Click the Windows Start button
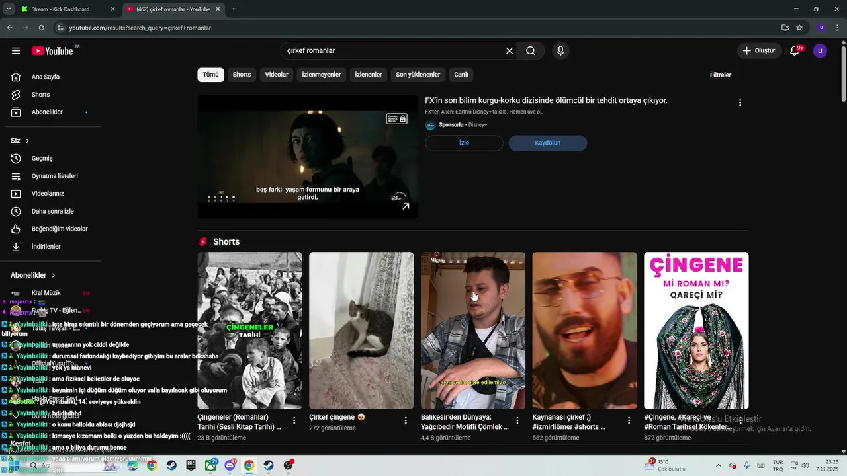Image resolution: width=847 pixels, height=476 pixels. point(14,465)
